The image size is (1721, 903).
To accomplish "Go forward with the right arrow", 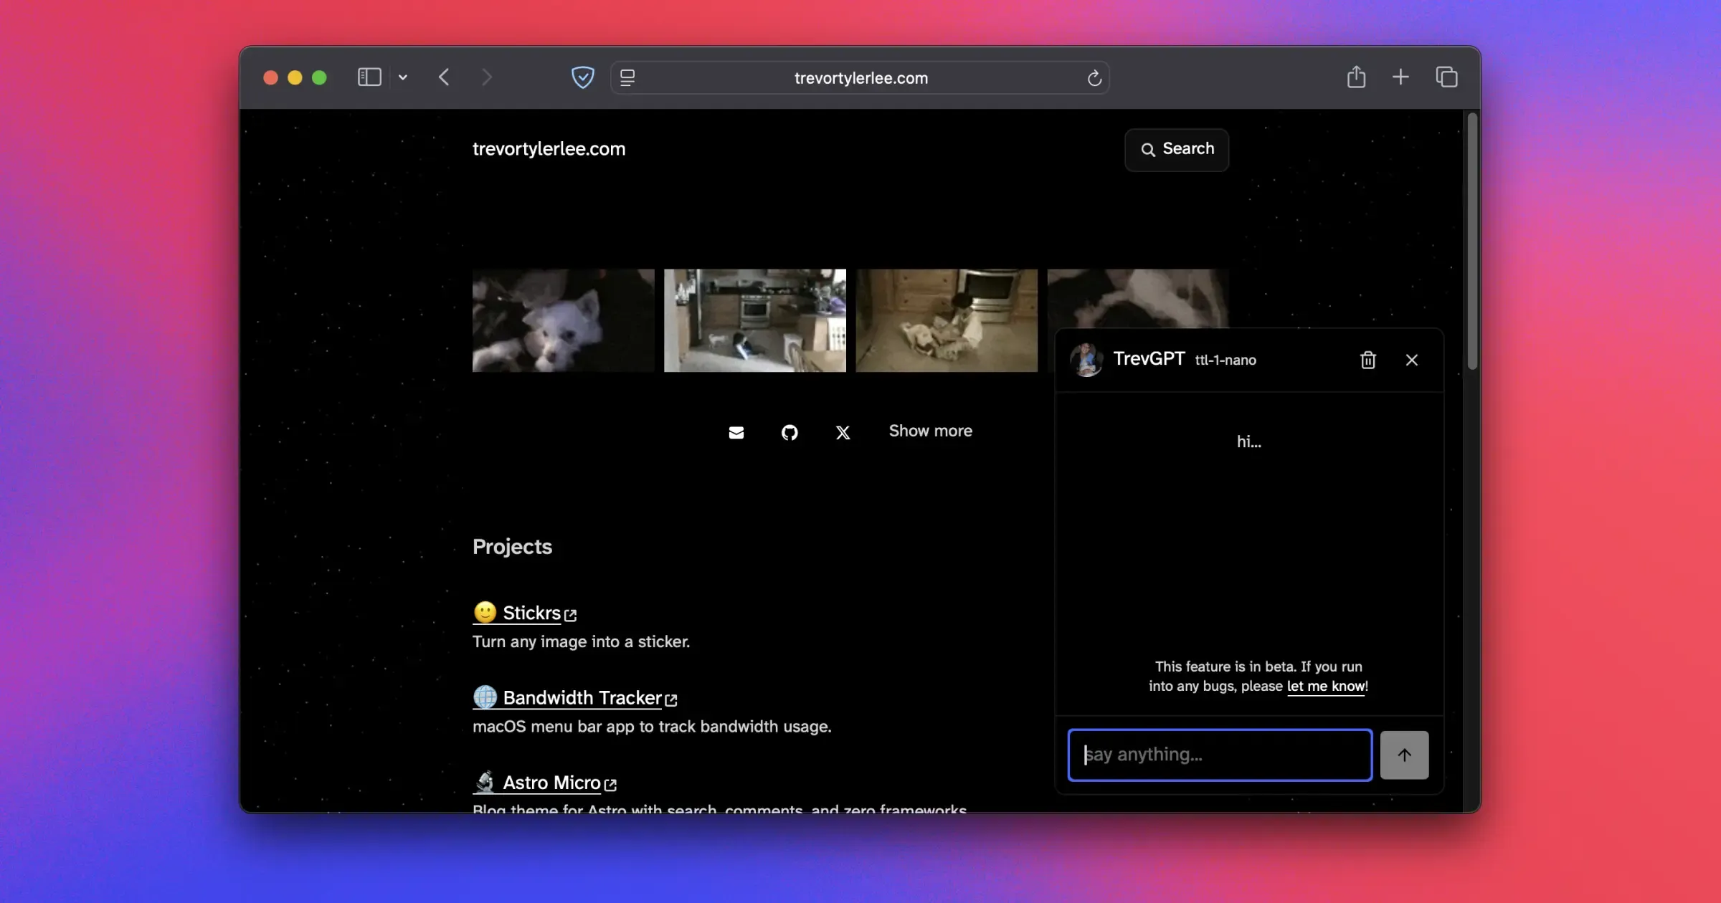I will pos(487,77).
